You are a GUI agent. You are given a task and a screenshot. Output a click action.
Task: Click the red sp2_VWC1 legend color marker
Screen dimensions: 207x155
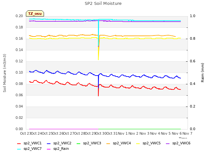(19, 144)
